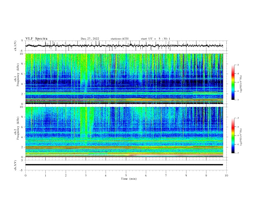
Task: Select the "start UT = 5:30:1" text
Action: pos(156,39)
